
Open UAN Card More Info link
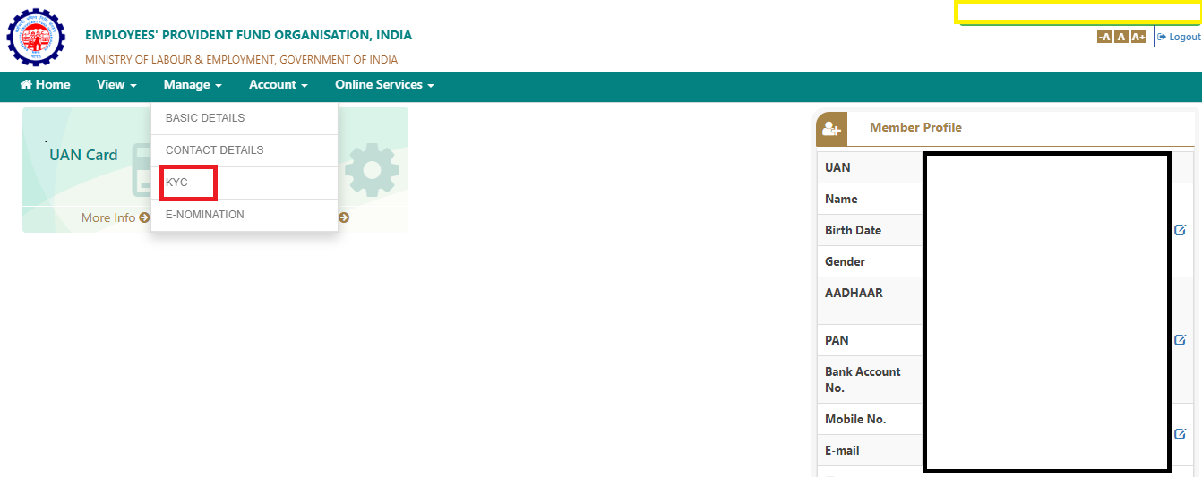pos(115,217)
